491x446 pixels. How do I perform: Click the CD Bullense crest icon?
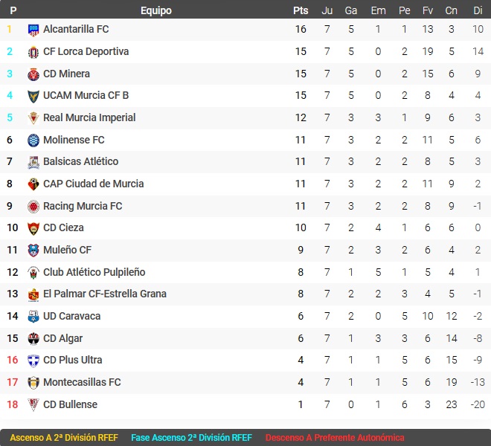[33, 405]
